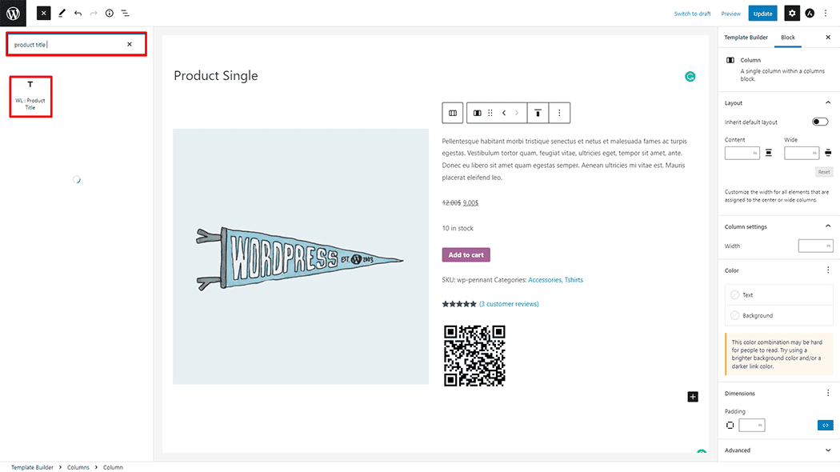
Task: Open block toolbar options menu
Action: click(x=559, y=113)
